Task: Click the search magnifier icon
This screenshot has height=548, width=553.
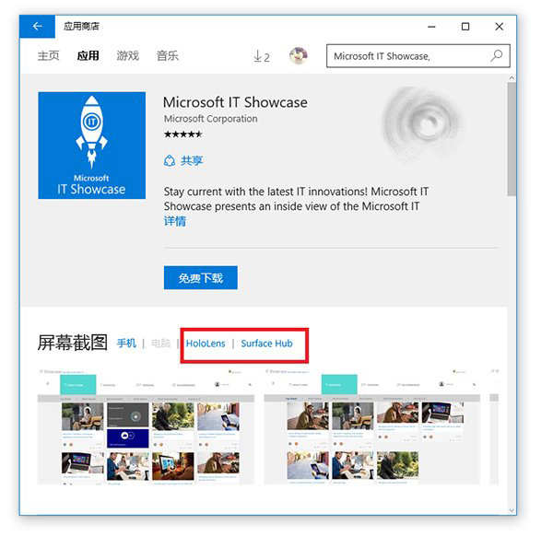Action: point(496,55)
